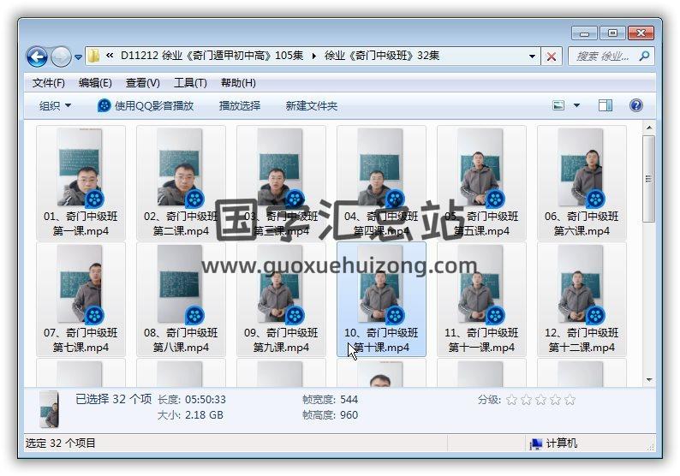This screenshot has height=476, width=680.
Task: Expand the 组织 dropdown menu
Action: 55,105
